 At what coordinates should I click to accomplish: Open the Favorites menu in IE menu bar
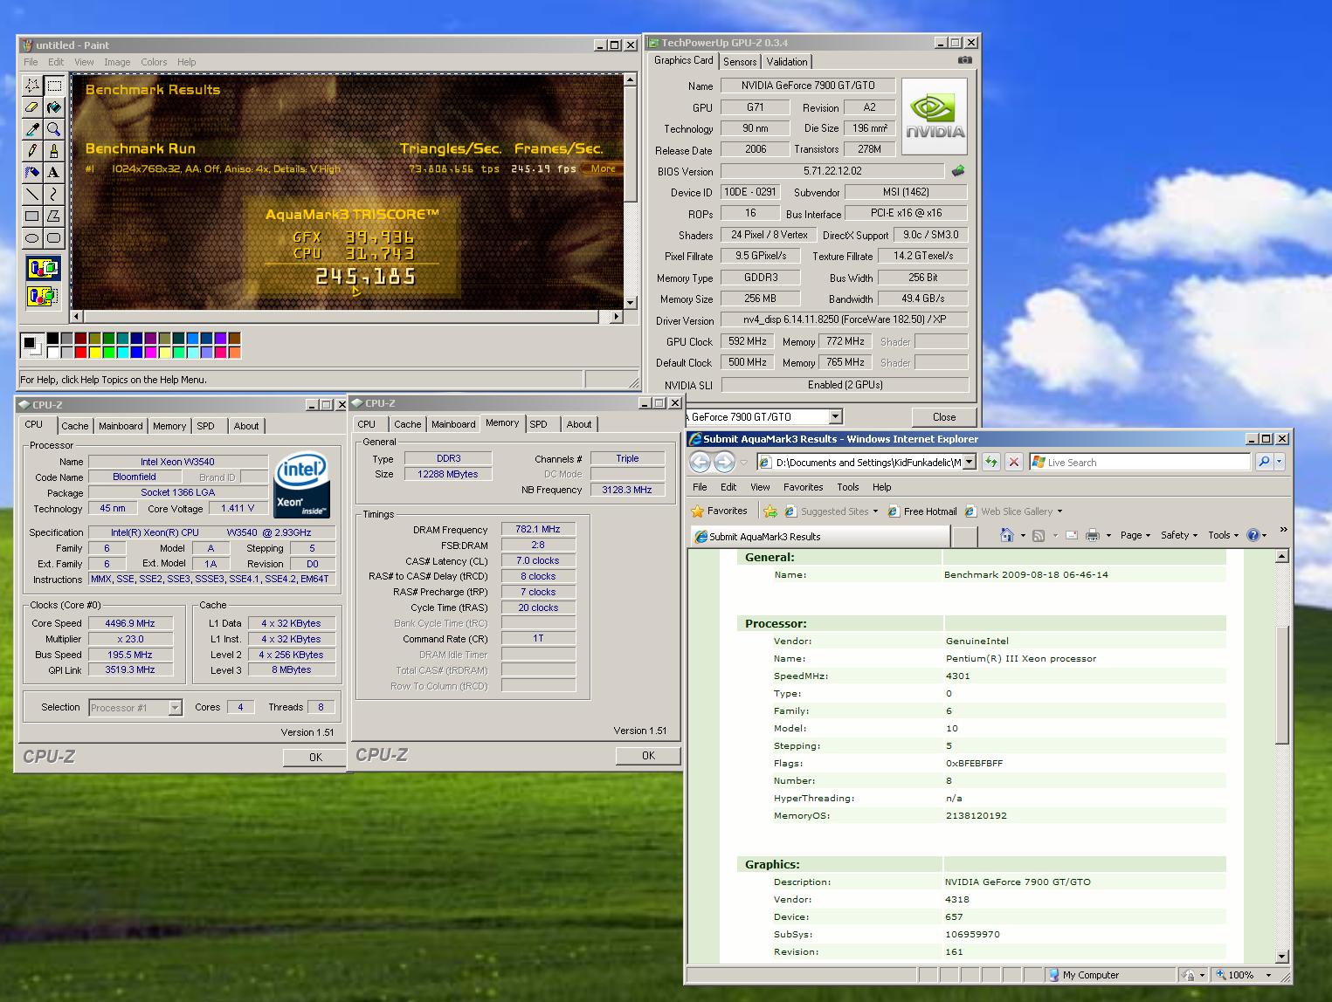803,487
